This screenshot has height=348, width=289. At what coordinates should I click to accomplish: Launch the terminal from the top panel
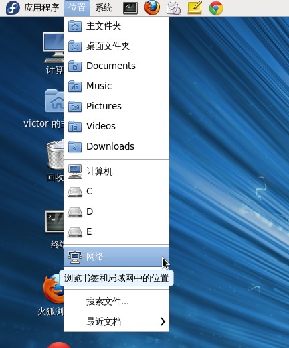click(130, 8)
